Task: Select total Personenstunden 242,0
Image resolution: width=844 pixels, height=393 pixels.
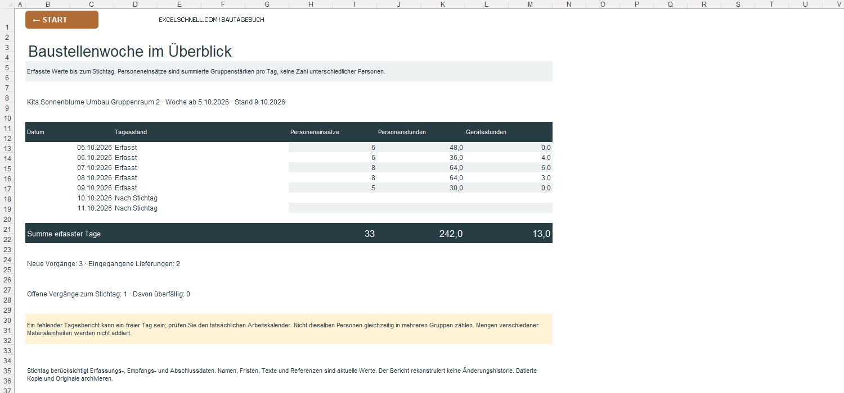Action: (451, 234)
